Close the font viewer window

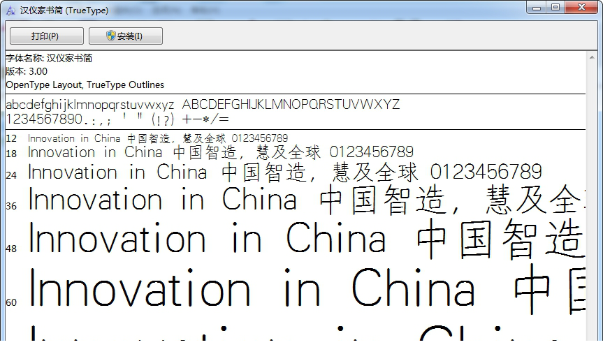point(581,7)
